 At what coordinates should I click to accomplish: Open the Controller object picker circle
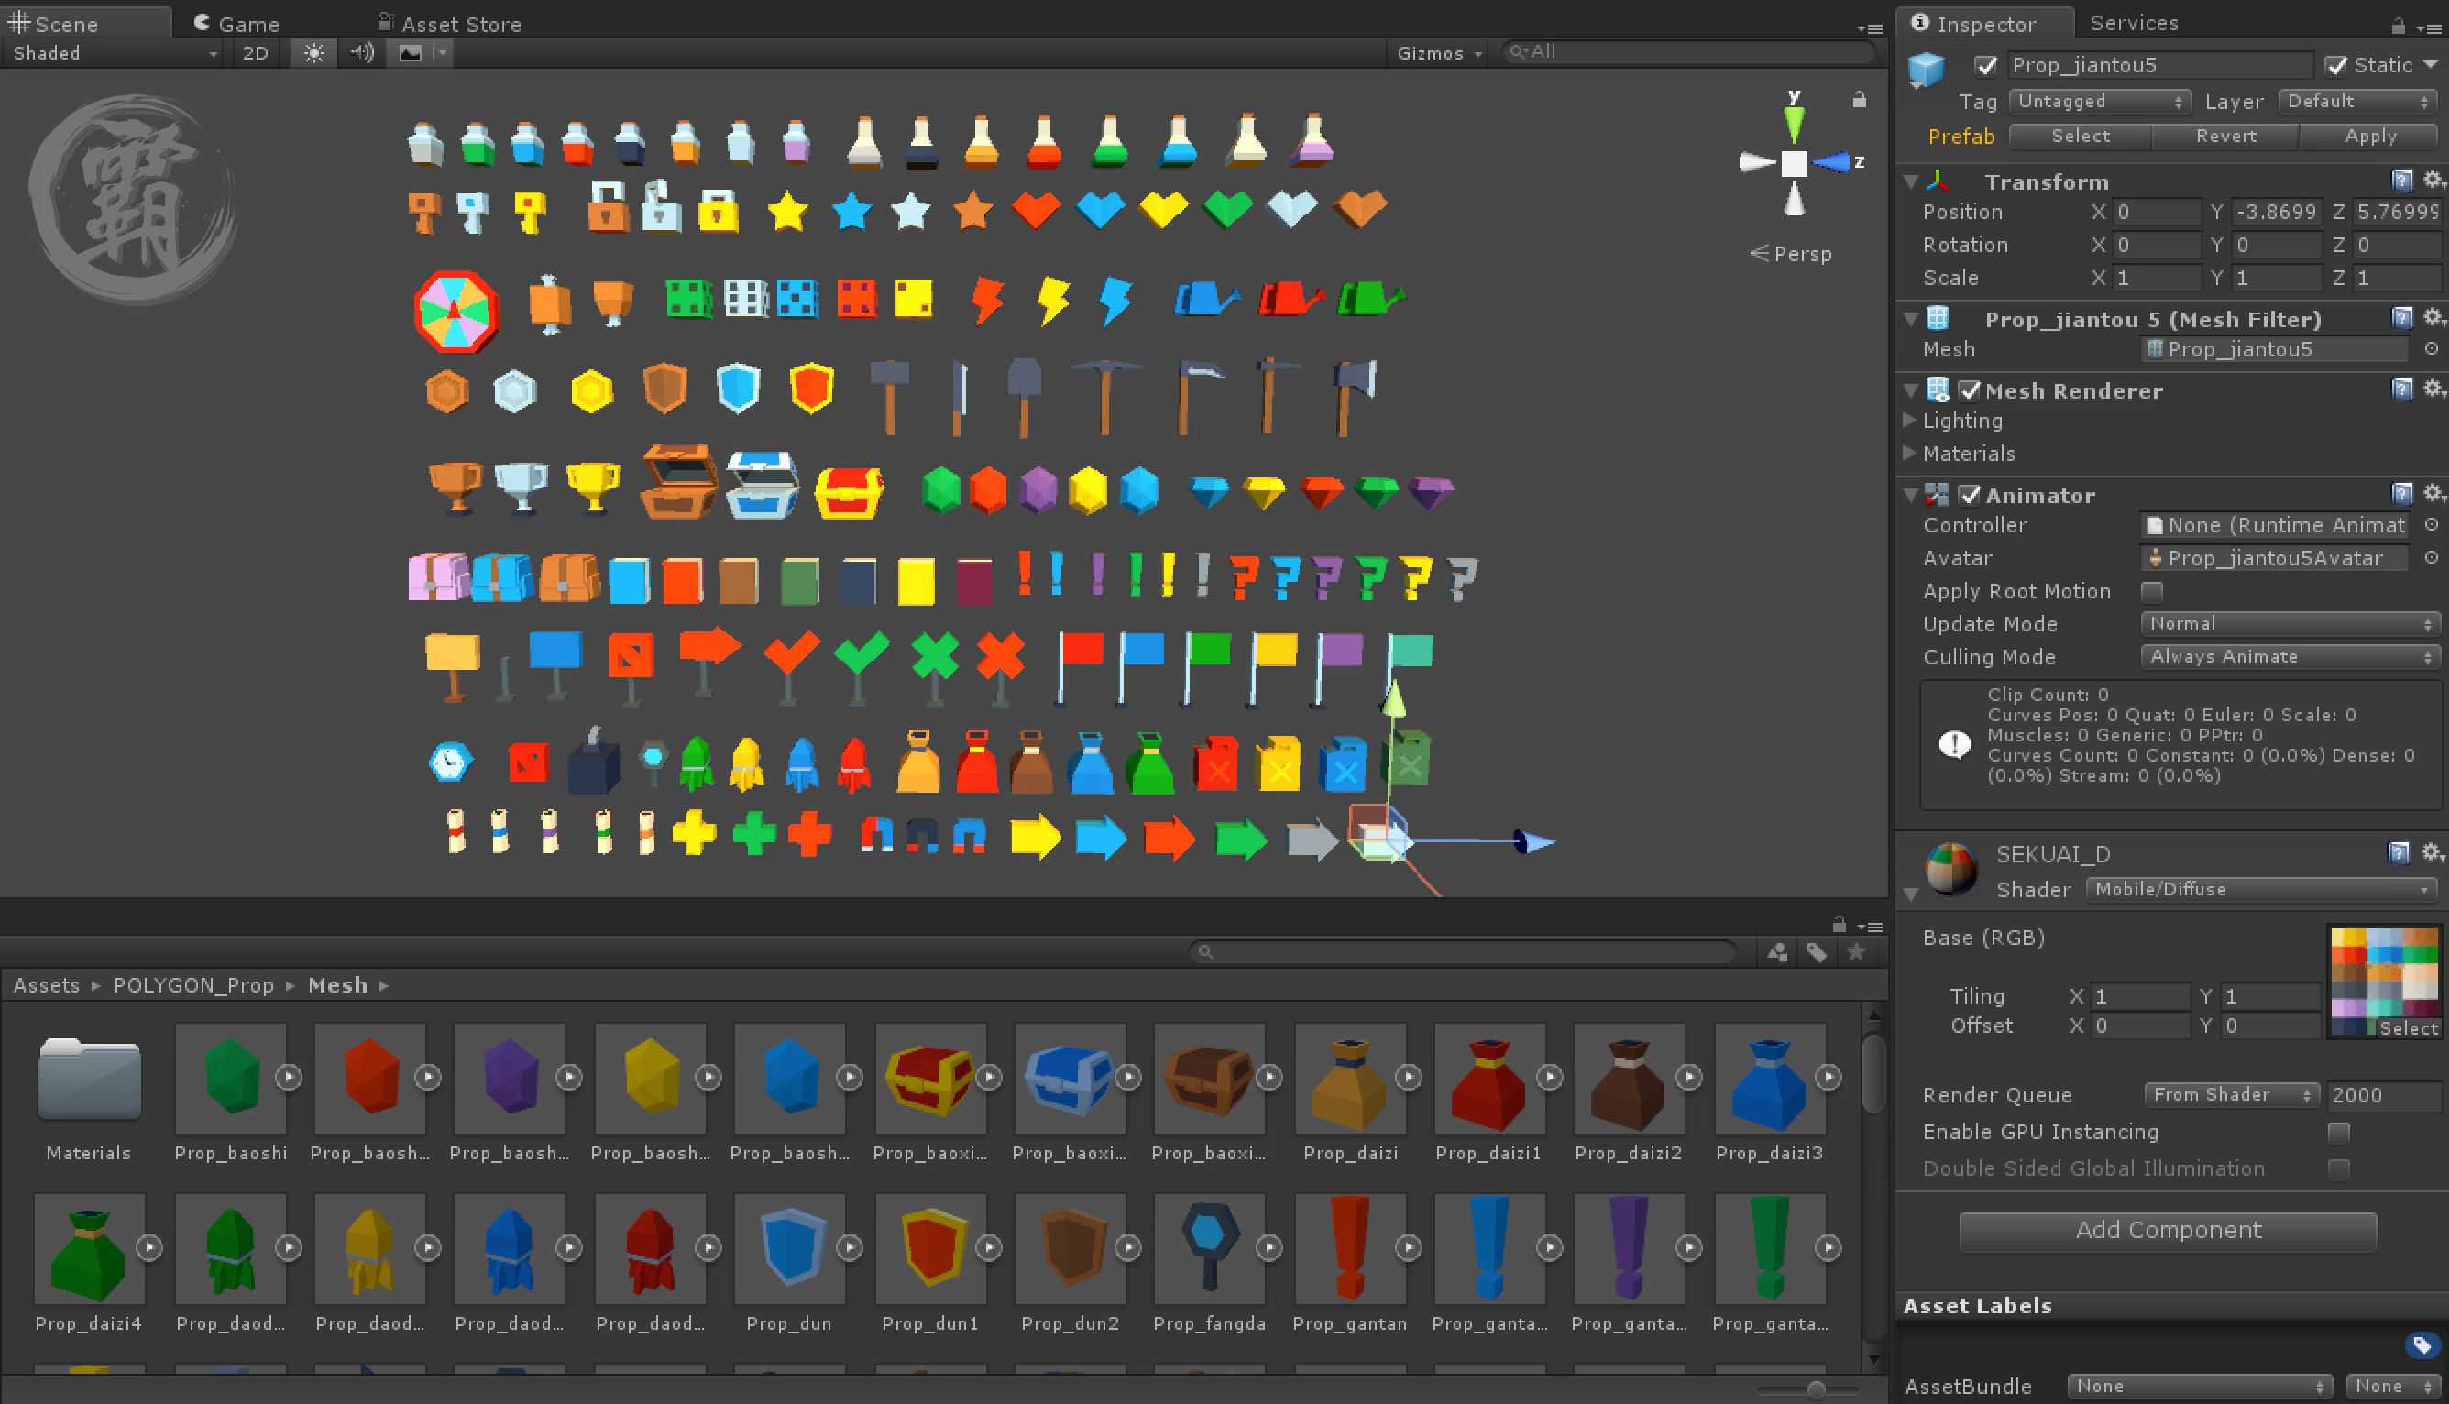click(2431, 525)
